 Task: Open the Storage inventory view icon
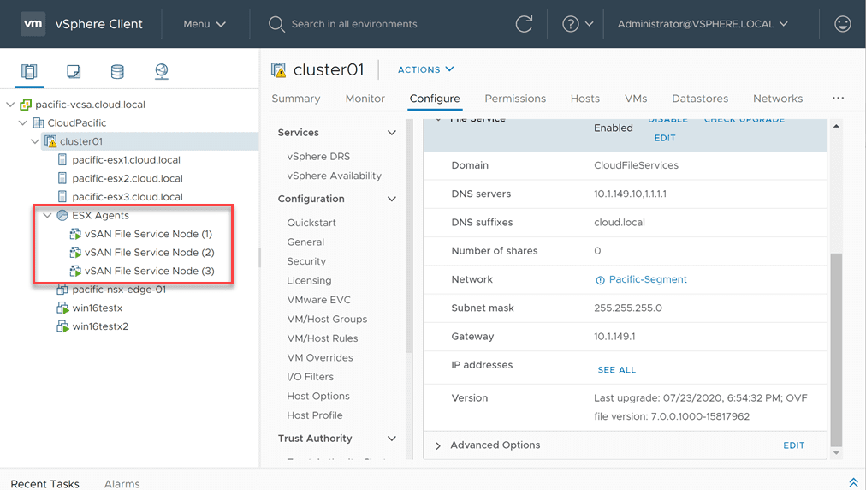[117, 71]
